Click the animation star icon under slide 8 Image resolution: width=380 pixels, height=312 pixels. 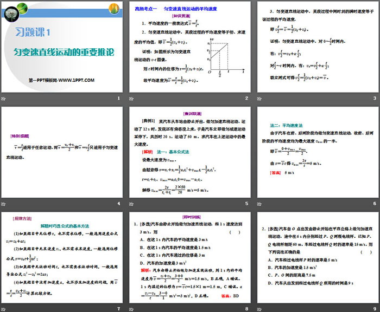click(131, 309)
